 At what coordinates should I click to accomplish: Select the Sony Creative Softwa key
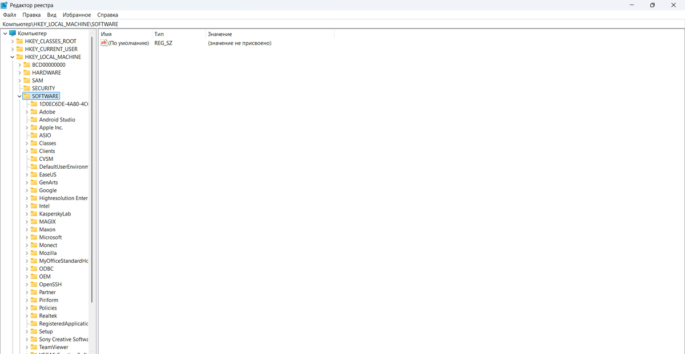tap(63, 339)
